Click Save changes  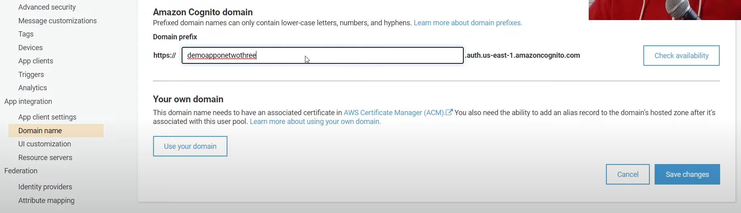[687, 174]
